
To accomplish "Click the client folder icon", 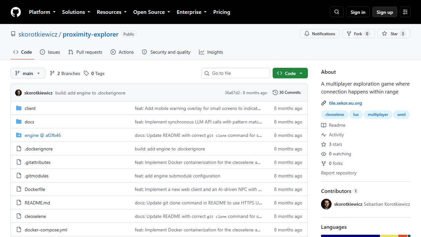I will pos(19,108).
